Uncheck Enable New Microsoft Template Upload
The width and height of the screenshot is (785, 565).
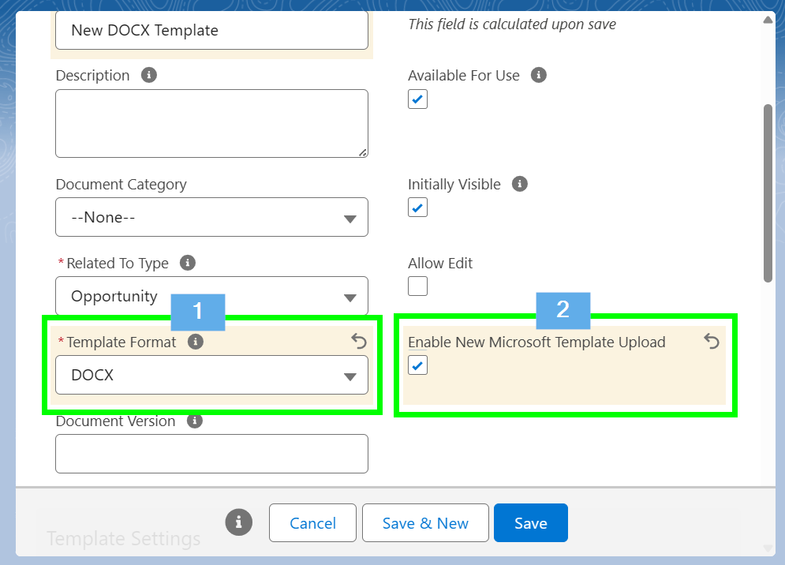click(x=417, y=365)
